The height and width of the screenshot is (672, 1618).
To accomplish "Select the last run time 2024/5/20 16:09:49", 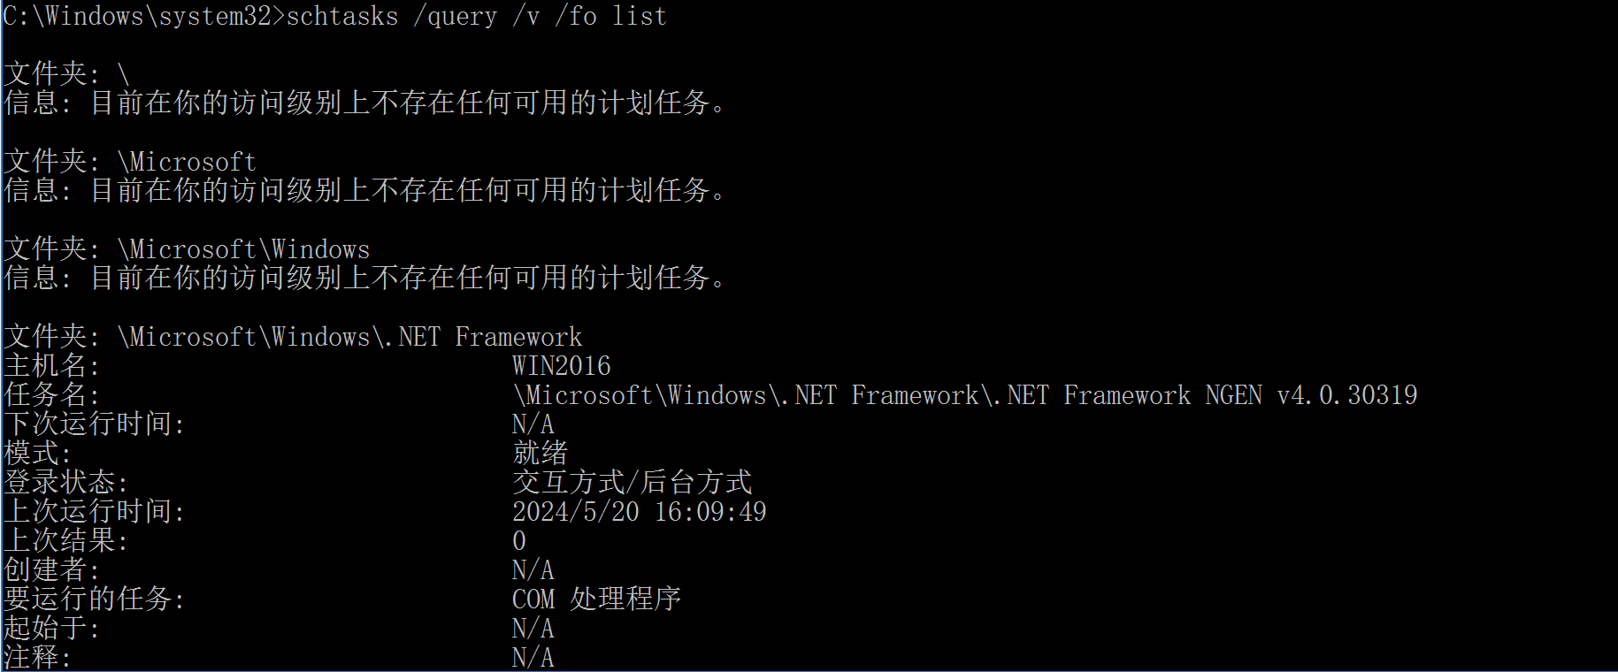I will click(639, 512).
